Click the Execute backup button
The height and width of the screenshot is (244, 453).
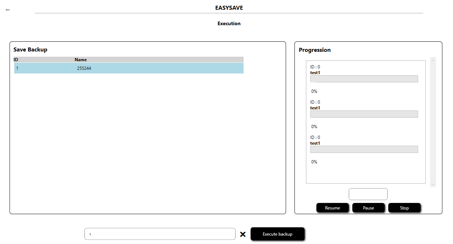pos(278,234)
